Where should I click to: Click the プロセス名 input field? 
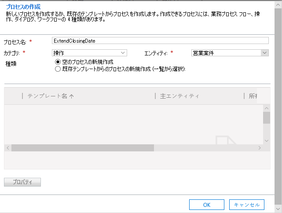pyautogui.click(x=160, y=40)
